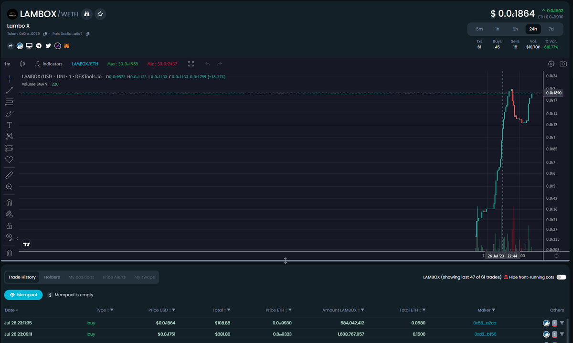The height and width of the screenshot is (343, 573).
Task: Open maker address 0x58...a2ca
Action: point(485,323)
